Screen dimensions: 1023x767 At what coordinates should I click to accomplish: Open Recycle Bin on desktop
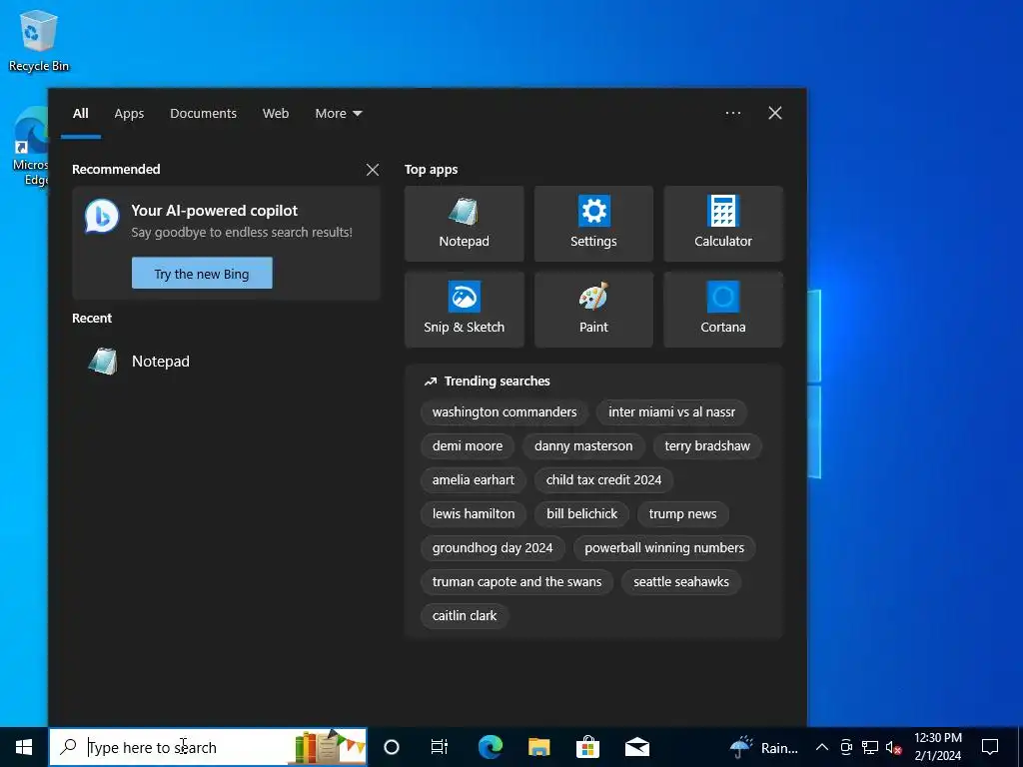(39, 40)
